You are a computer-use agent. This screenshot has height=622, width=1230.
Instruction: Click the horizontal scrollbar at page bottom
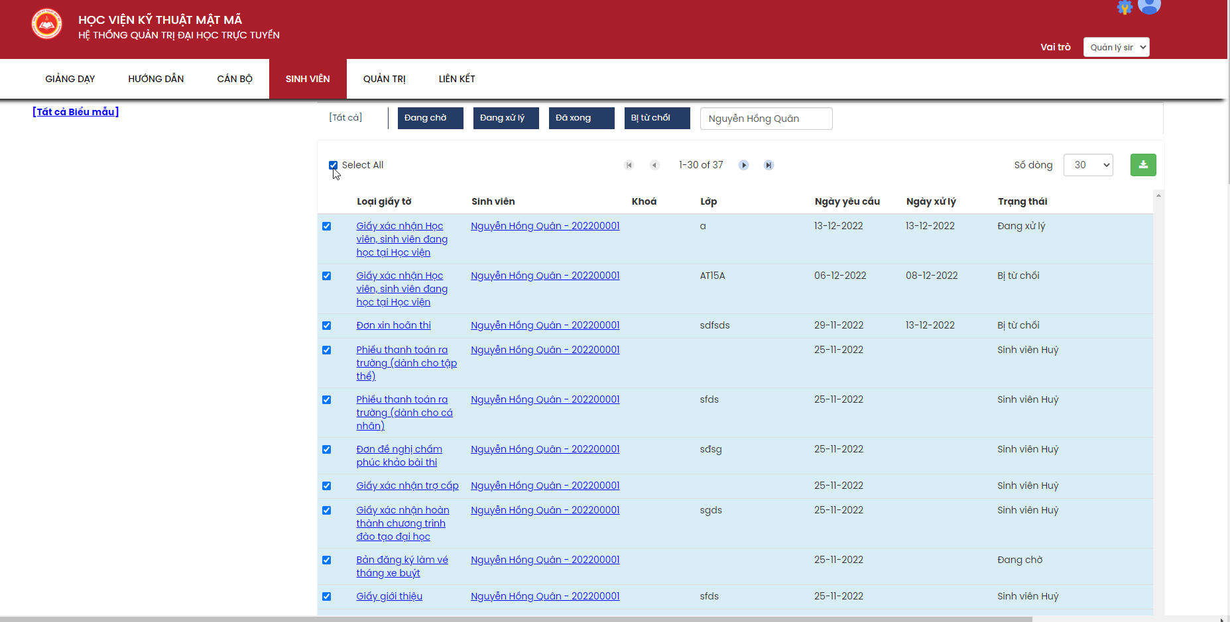pyautogui.click(x=516, y=619)
